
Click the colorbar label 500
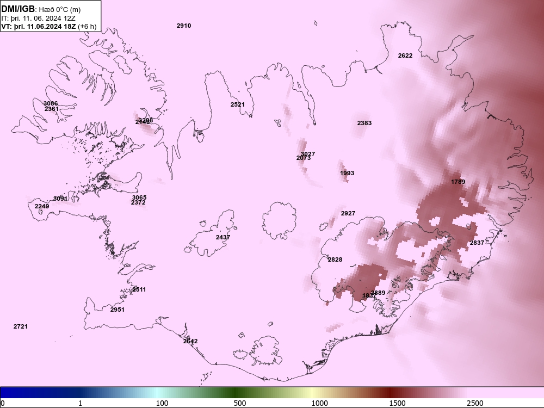pyautogui.click(x=240, y=404)
